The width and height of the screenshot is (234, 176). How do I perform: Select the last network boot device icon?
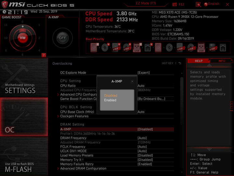pyautogui.click(x=223, y=48)
